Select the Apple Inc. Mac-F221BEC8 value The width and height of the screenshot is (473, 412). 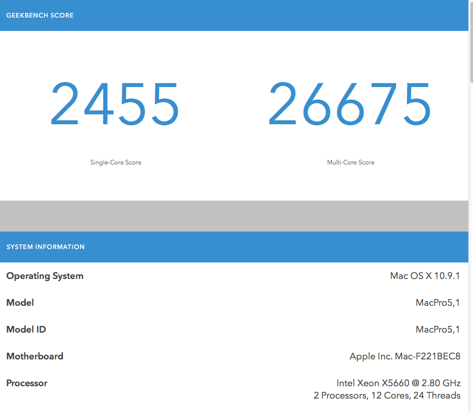pyautogui.click(x=405, y=356)
